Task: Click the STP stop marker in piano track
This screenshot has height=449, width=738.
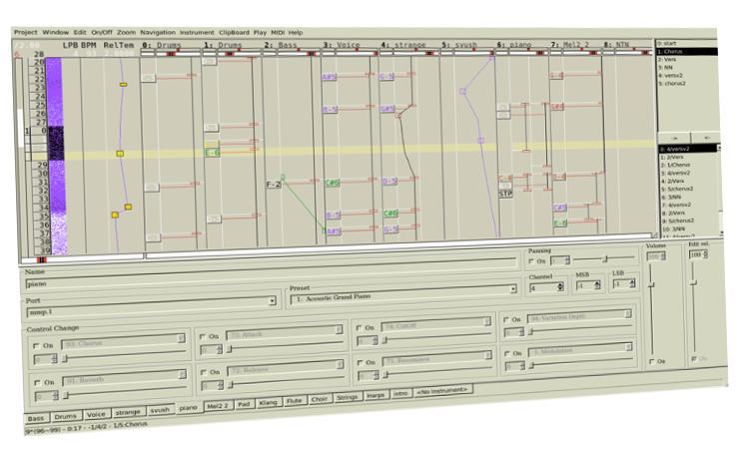Action: 505,194
